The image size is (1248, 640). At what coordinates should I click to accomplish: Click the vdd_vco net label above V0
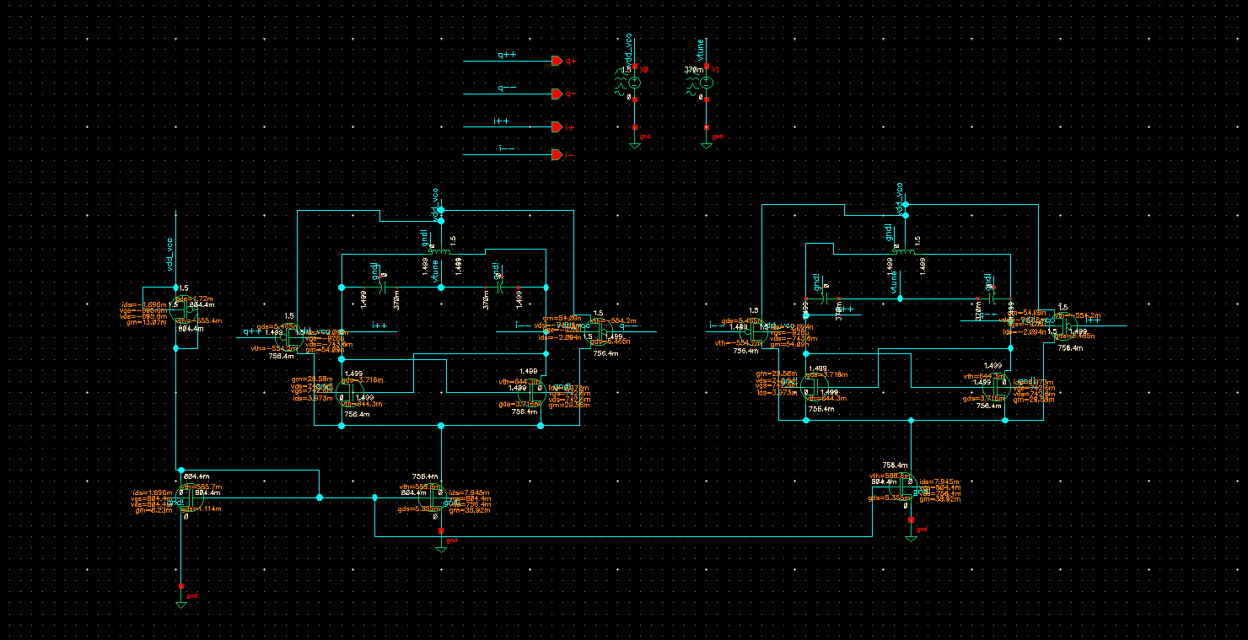pos(627,51)
